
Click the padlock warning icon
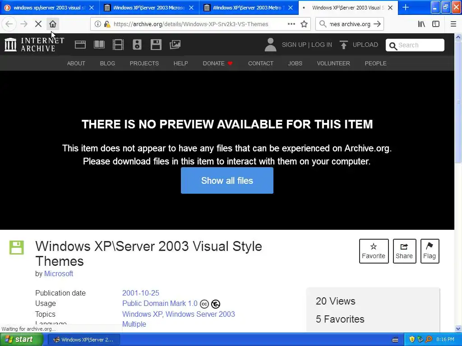coord(107,24)
